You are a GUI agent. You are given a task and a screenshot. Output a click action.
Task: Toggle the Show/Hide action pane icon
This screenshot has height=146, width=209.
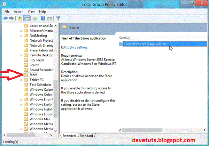(x=49, y=18)
